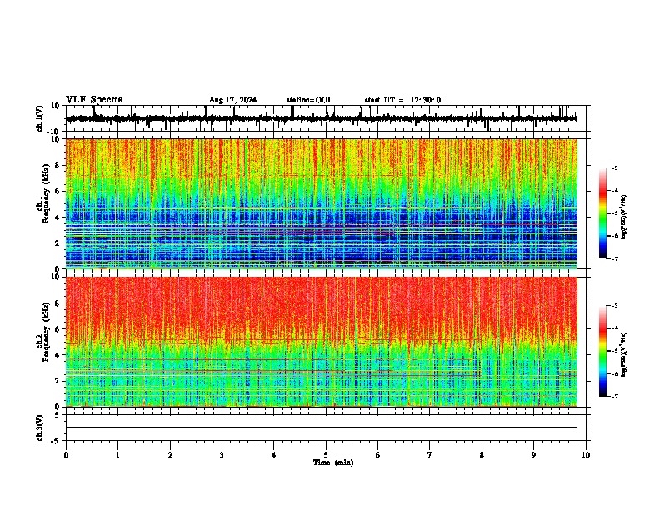Click the "10" tick on the time axis
The height and width of the screenshot is (510, 660).
(x=586, y=455)
